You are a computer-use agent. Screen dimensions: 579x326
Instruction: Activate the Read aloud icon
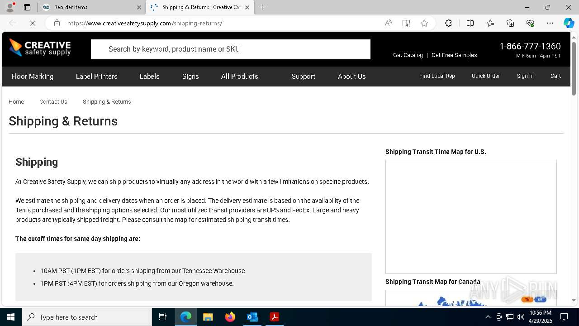click(x=388, y=23)
